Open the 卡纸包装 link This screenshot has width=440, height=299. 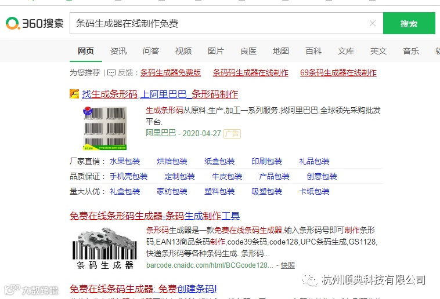click(314, 191)
